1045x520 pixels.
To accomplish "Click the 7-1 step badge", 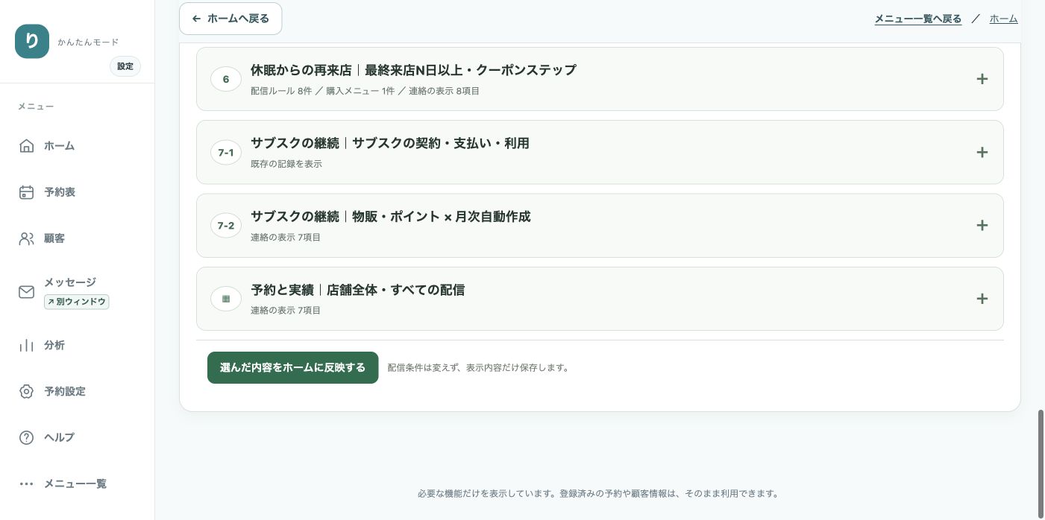I will (226, 152).
